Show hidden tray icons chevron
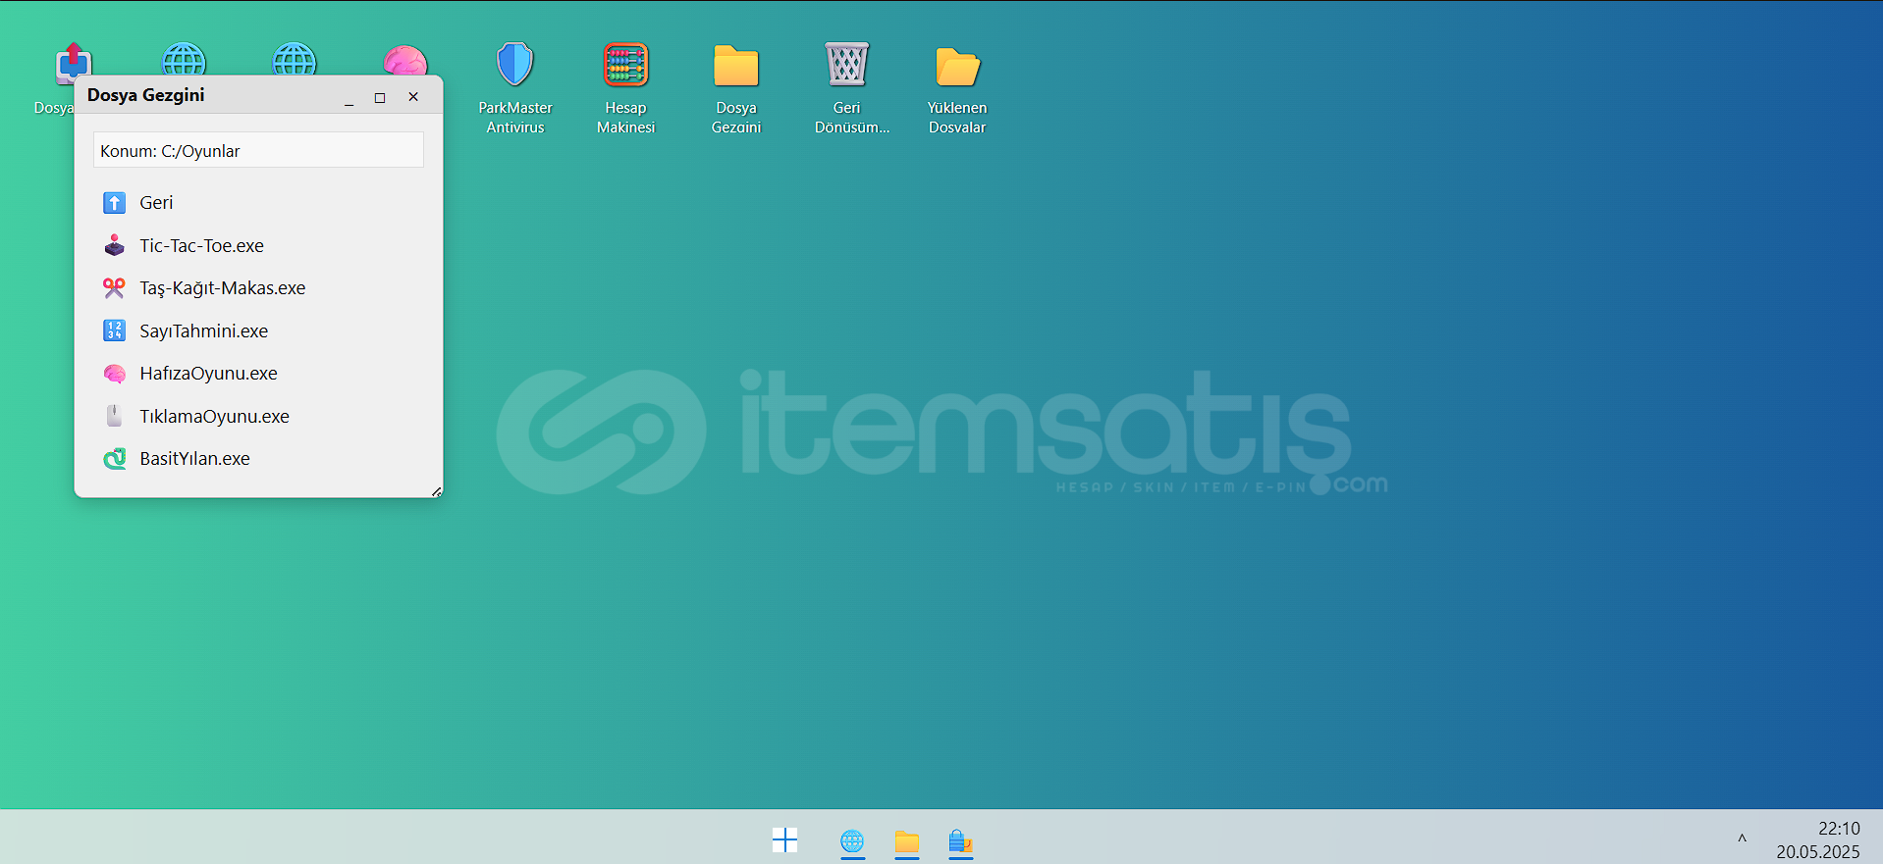The width and height of the screenshot is (1883, 864). (x=1742, y=839)
